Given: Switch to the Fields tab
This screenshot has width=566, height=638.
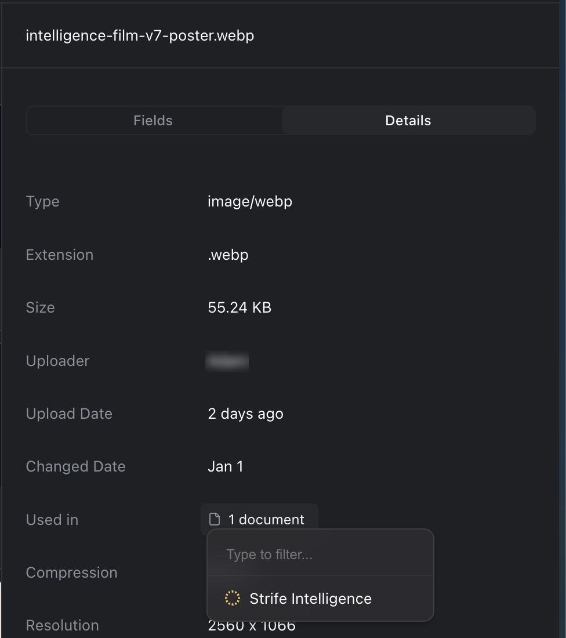Looking at the screenshot, I should [x=154, y=121].
